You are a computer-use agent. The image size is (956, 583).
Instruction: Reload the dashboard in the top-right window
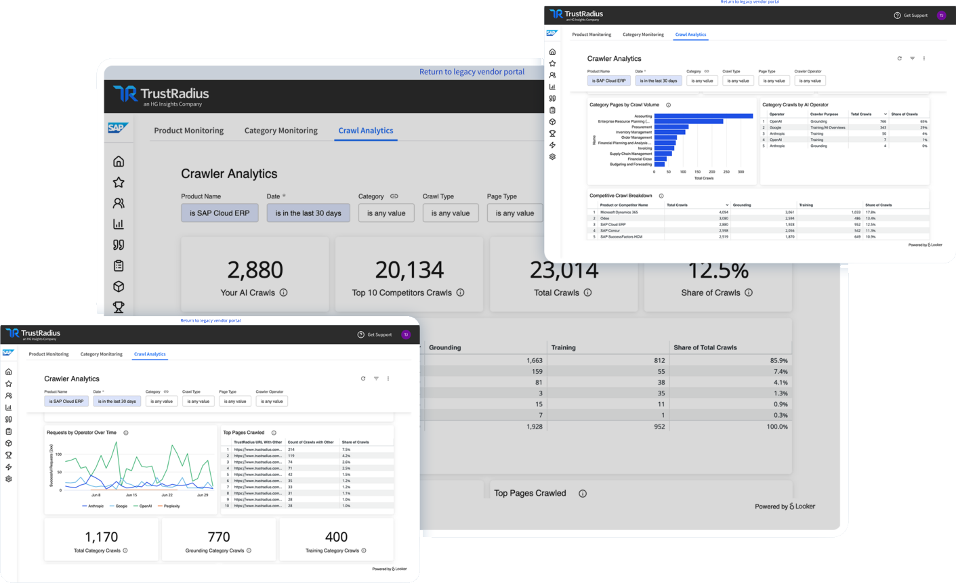click(900, 59)
